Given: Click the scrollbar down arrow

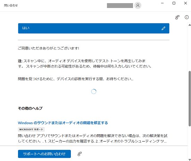Looking at the screenshot, I should click(x=190, y=160).
